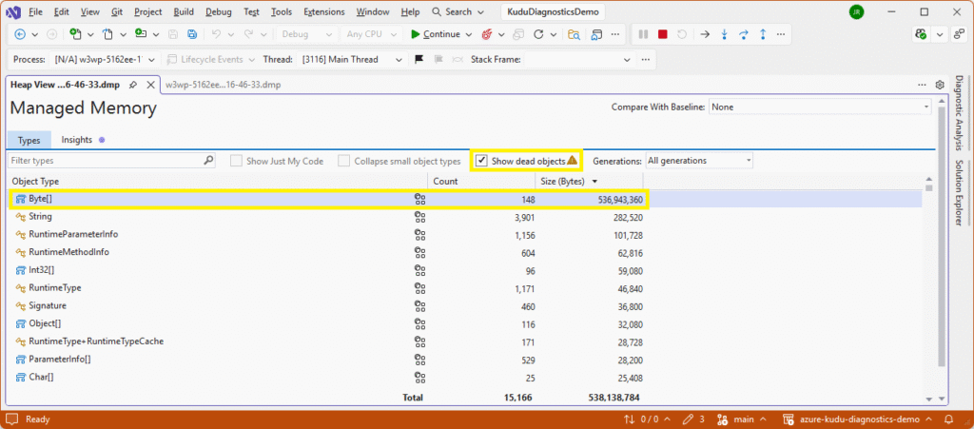This screenshot has height=429, width=974.
Task: View instances icon for RuntimeMethodInfo row
Action: [419, 252]
